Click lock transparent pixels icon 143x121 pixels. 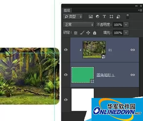coord(76,33)
